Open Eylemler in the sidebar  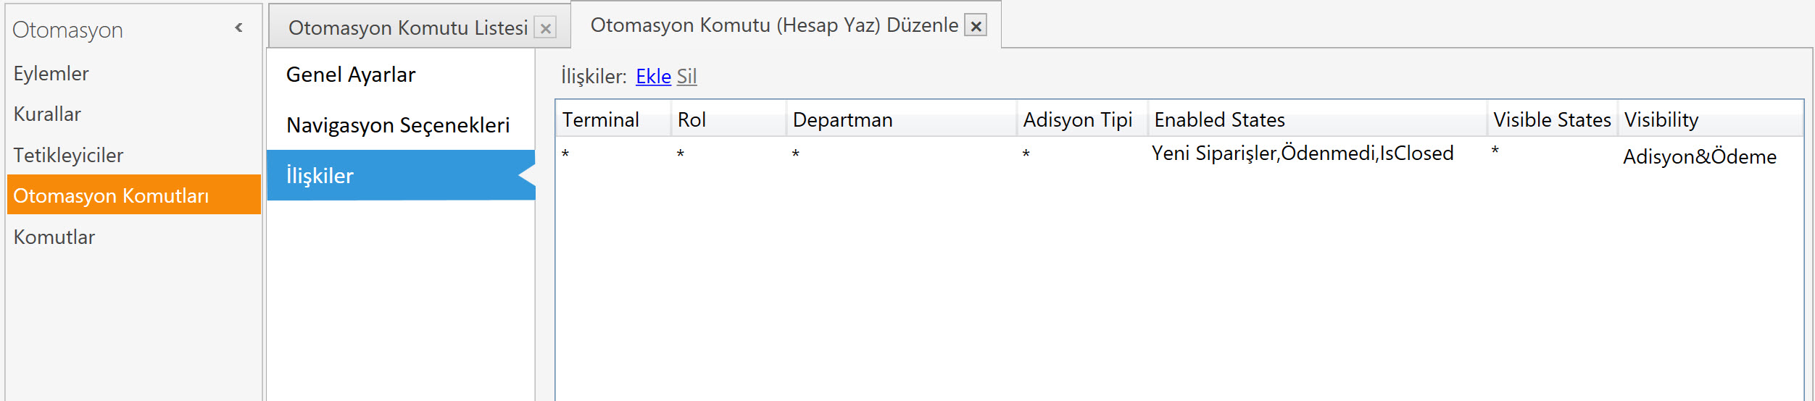51,74
